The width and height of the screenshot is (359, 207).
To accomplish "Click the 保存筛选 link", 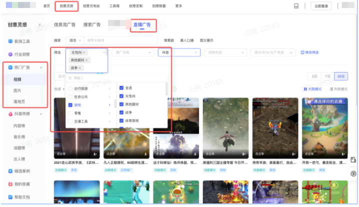I will (312, 52).
